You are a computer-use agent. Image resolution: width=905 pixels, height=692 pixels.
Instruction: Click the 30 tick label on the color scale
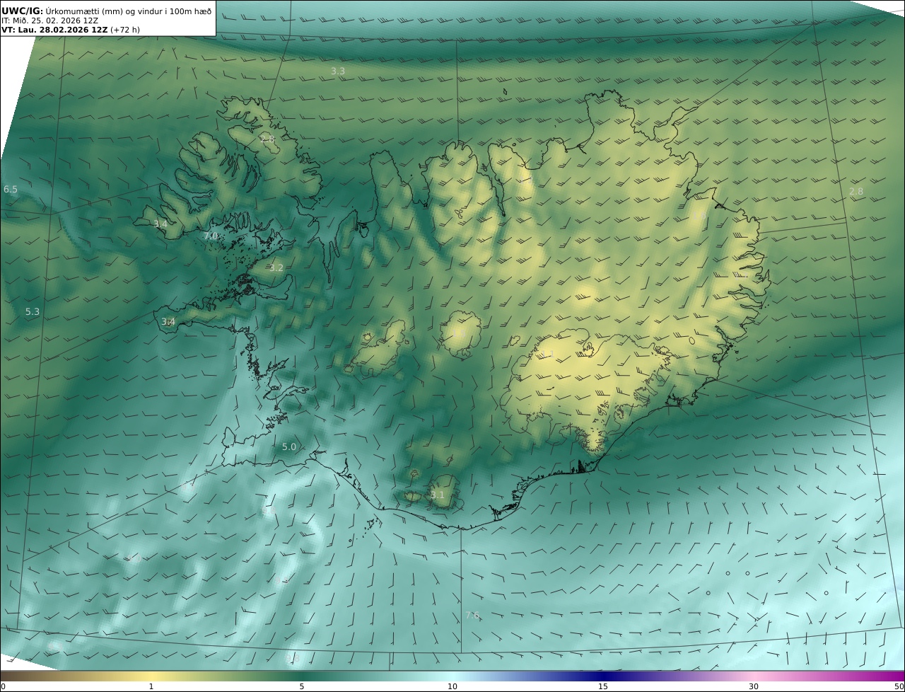pos(754,686)
